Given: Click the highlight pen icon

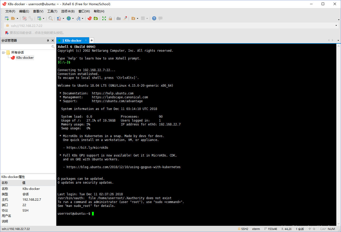Looking at the screenshot, I should pyautogui.click(x=125, y=18).
